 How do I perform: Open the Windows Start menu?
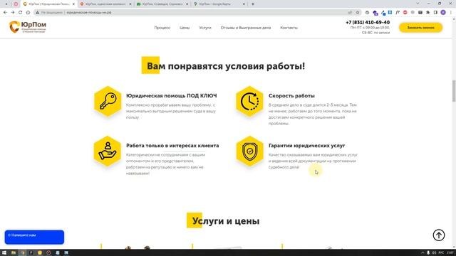(x=4, y=253)
